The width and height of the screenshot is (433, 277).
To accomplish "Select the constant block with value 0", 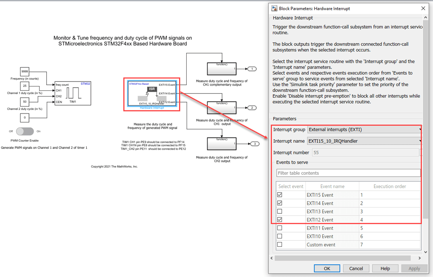I will click(x=25, y=117).
